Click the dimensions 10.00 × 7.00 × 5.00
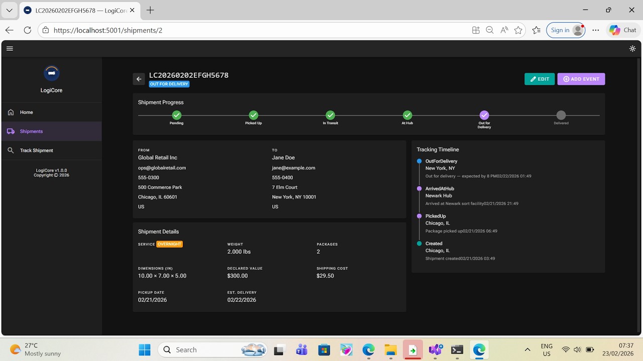This screenshot has height=361, width=643. click(x=162, y=276)
